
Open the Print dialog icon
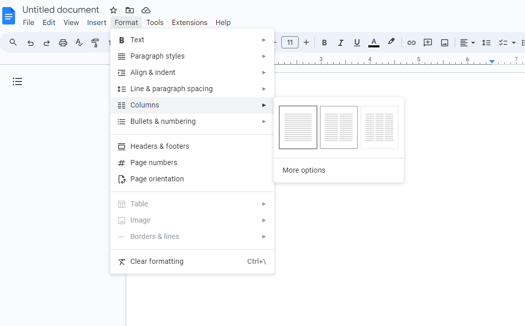click(63, 43)
